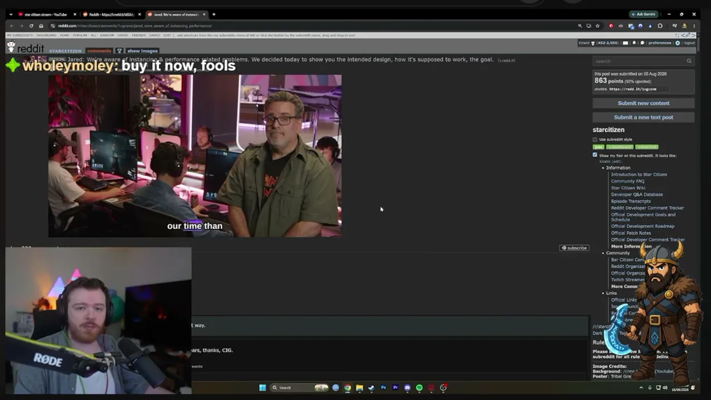711x400 pixels.
Task: Click the post title 'Jared: We're aware of instancing'
Action: click(x=281, y=59)
